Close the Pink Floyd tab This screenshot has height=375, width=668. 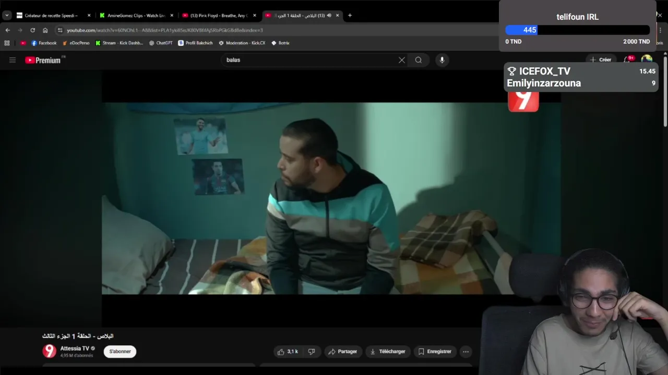pos(255,16)
